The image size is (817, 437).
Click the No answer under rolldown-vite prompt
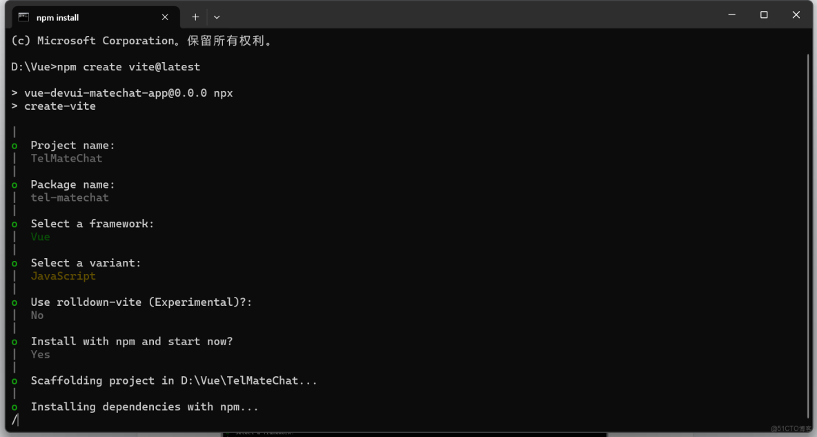tap(37, 315)
